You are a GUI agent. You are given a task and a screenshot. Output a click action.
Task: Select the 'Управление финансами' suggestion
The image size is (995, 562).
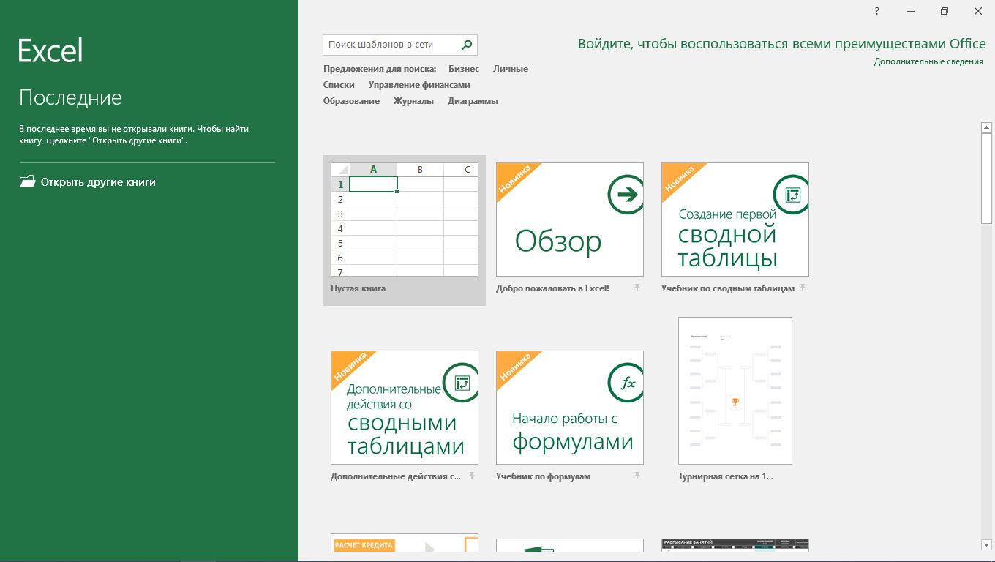point(419,85)
